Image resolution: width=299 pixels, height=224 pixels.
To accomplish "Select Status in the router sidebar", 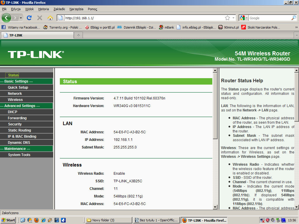I will coord(13,75).
